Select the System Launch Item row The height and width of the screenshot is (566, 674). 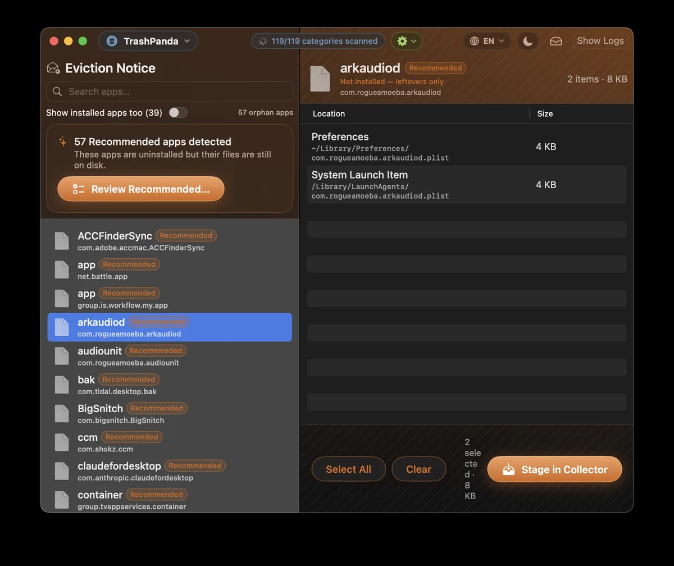(x=467, y=185)
